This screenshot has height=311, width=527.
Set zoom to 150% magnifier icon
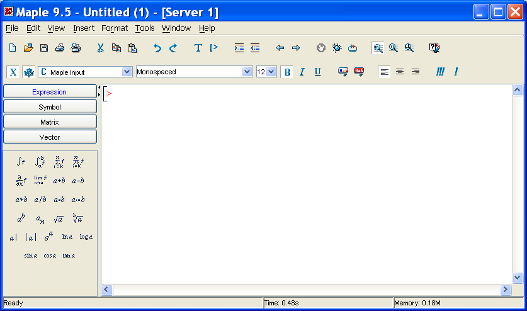pos(394,48)
